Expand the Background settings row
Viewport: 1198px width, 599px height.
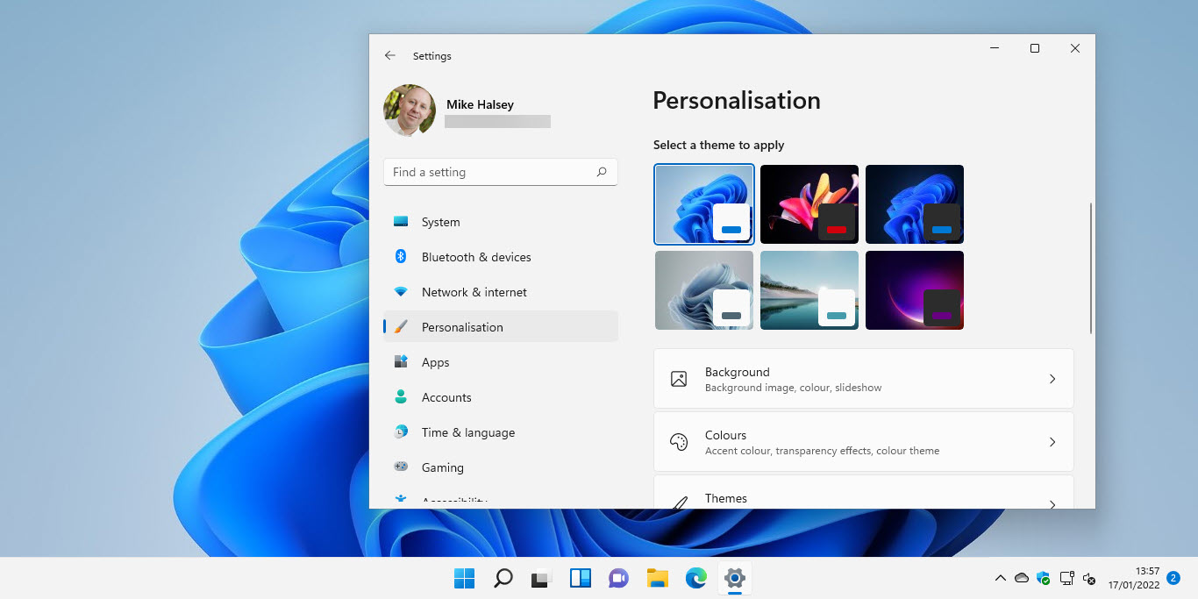tap(863, 378)
